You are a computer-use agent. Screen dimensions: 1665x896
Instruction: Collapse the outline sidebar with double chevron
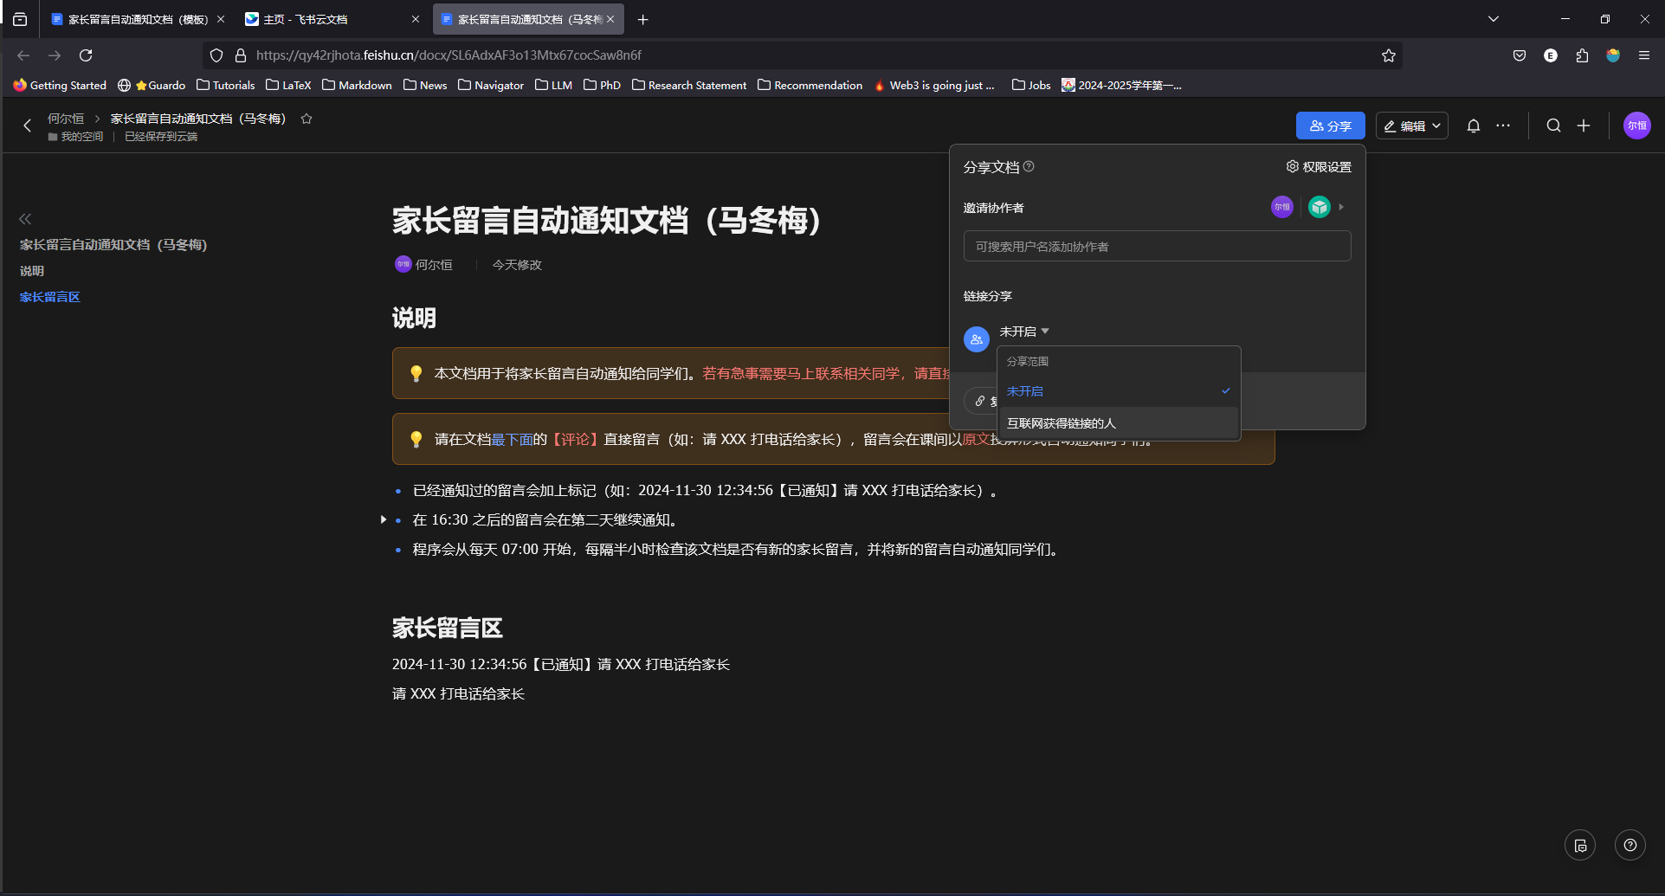[25, 219]
